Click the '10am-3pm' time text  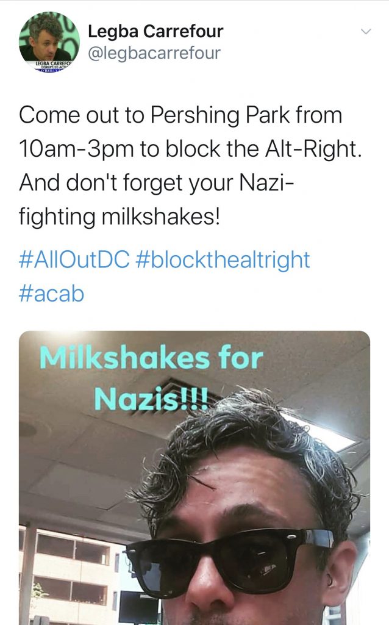76,149
